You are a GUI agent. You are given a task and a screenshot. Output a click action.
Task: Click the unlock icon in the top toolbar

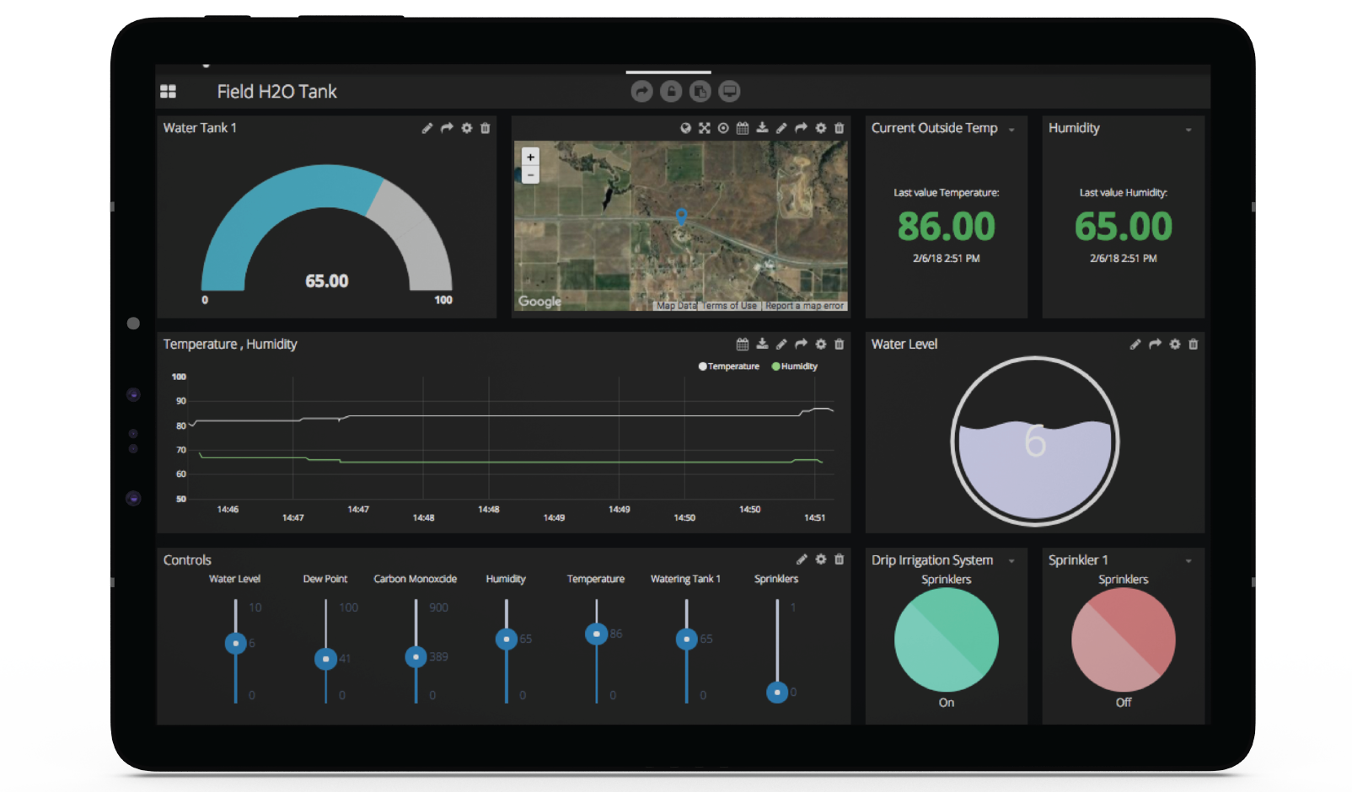point(670,91)
